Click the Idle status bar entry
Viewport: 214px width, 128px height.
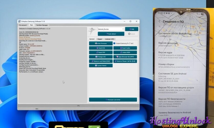[x=37, y=109]
